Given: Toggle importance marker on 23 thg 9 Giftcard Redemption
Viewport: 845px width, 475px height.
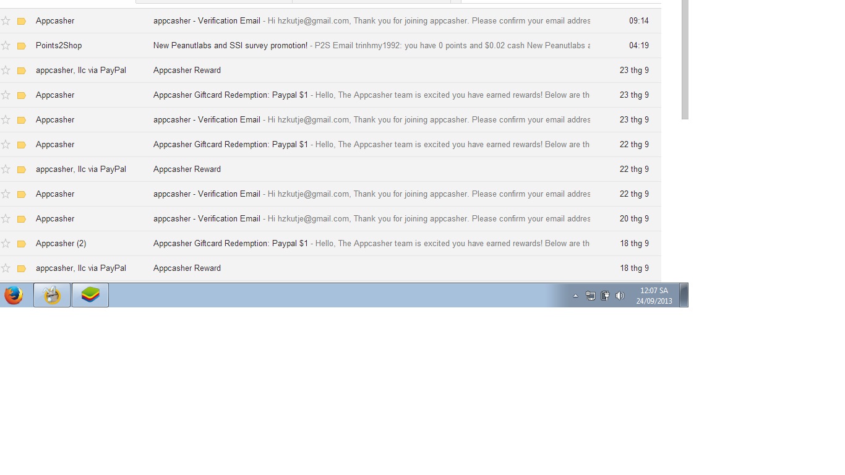Looking at the screenshot, I should pos(22,95).
